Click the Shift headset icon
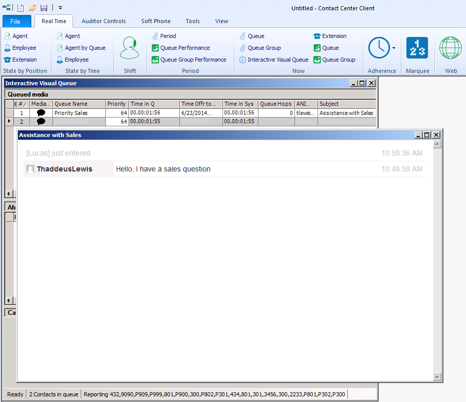466x402 pixels. pos(129,48)
